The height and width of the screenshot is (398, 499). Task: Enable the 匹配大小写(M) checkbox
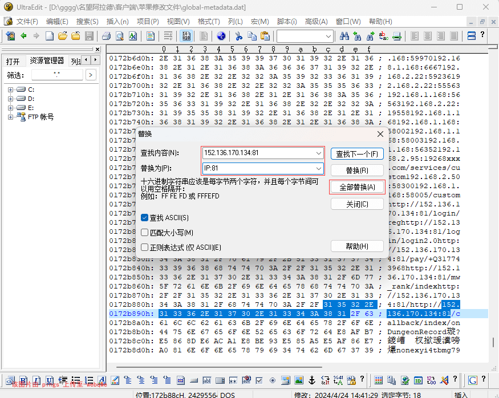[144, 233]
